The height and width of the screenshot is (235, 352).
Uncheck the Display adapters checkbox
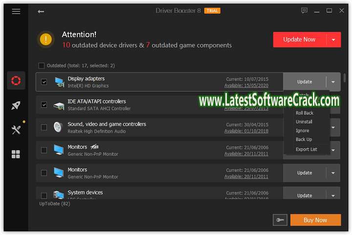coord(44,82)
